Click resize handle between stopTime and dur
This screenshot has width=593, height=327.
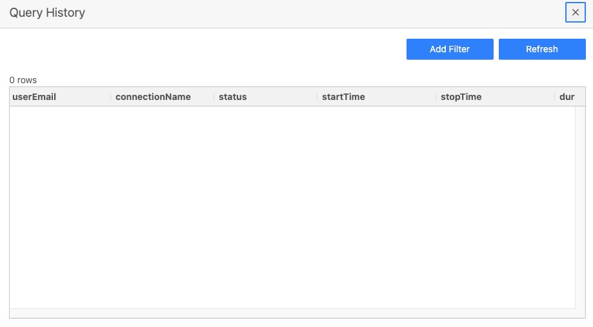tap(554, 97)
